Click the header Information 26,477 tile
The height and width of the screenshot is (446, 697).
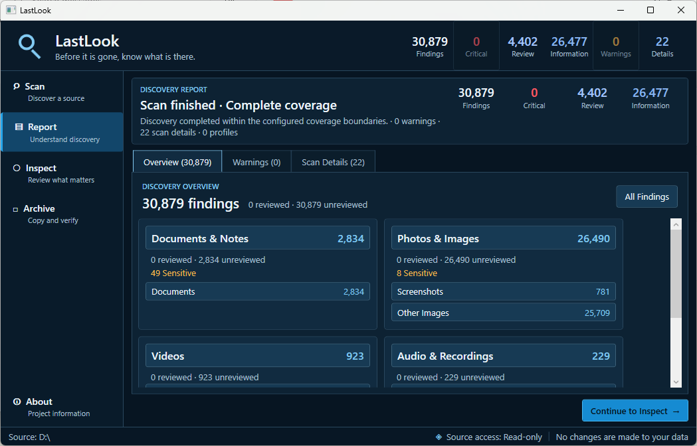569,46
